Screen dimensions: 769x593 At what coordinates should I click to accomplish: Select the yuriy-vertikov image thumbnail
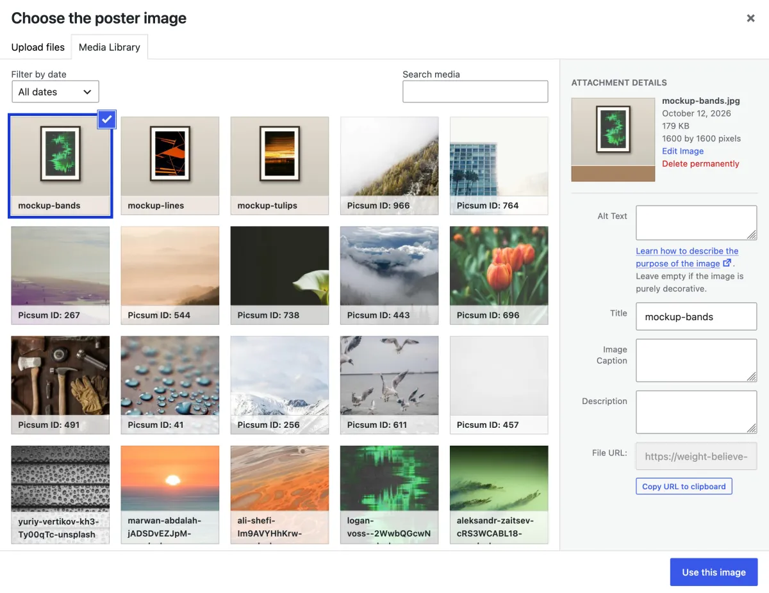click(60, 494)
